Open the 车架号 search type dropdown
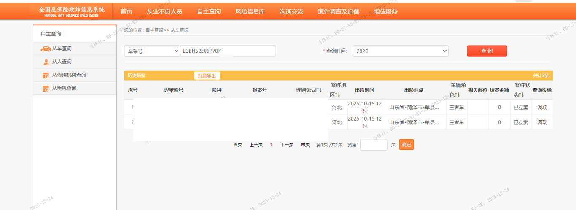The width and height of the screenshot is (576, 210). tap(152, 51)
